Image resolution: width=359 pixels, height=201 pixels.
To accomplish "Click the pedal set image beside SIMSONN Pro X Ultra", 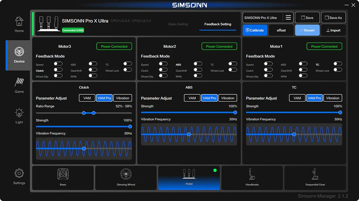I will [x=48, y=23].
